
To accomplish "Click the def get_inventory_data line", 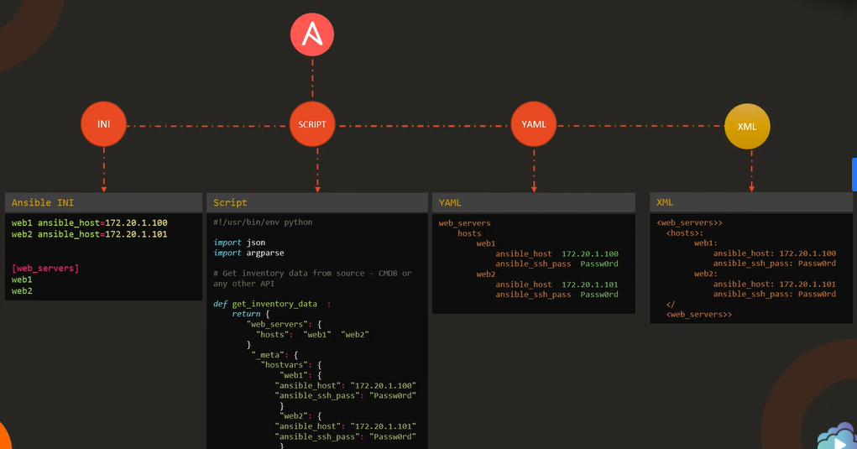I will click(x=272, y=304).
